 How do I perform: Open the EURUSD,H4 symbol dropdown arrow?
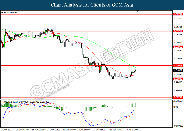click(x=2, y=13)
